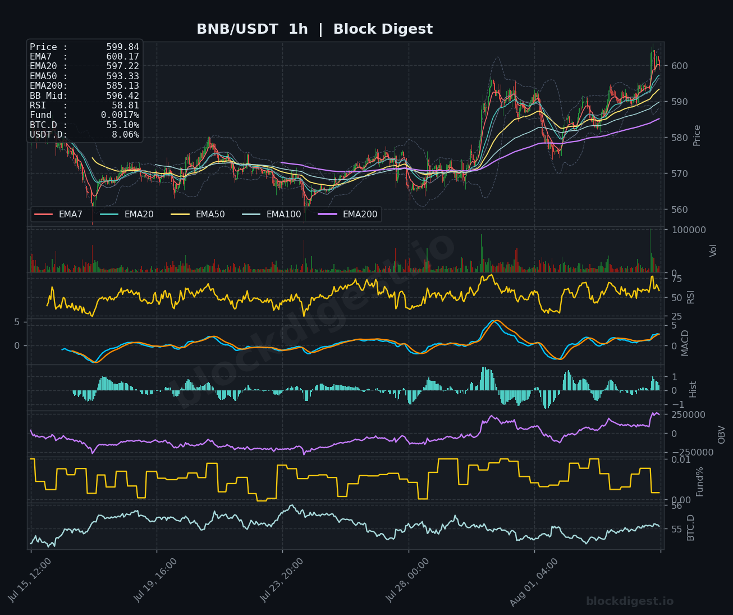Click the yellow EMA50 legend line swatch
This screenshot has width=733, height=615.
pyautogui.click(x=180, y=215)
